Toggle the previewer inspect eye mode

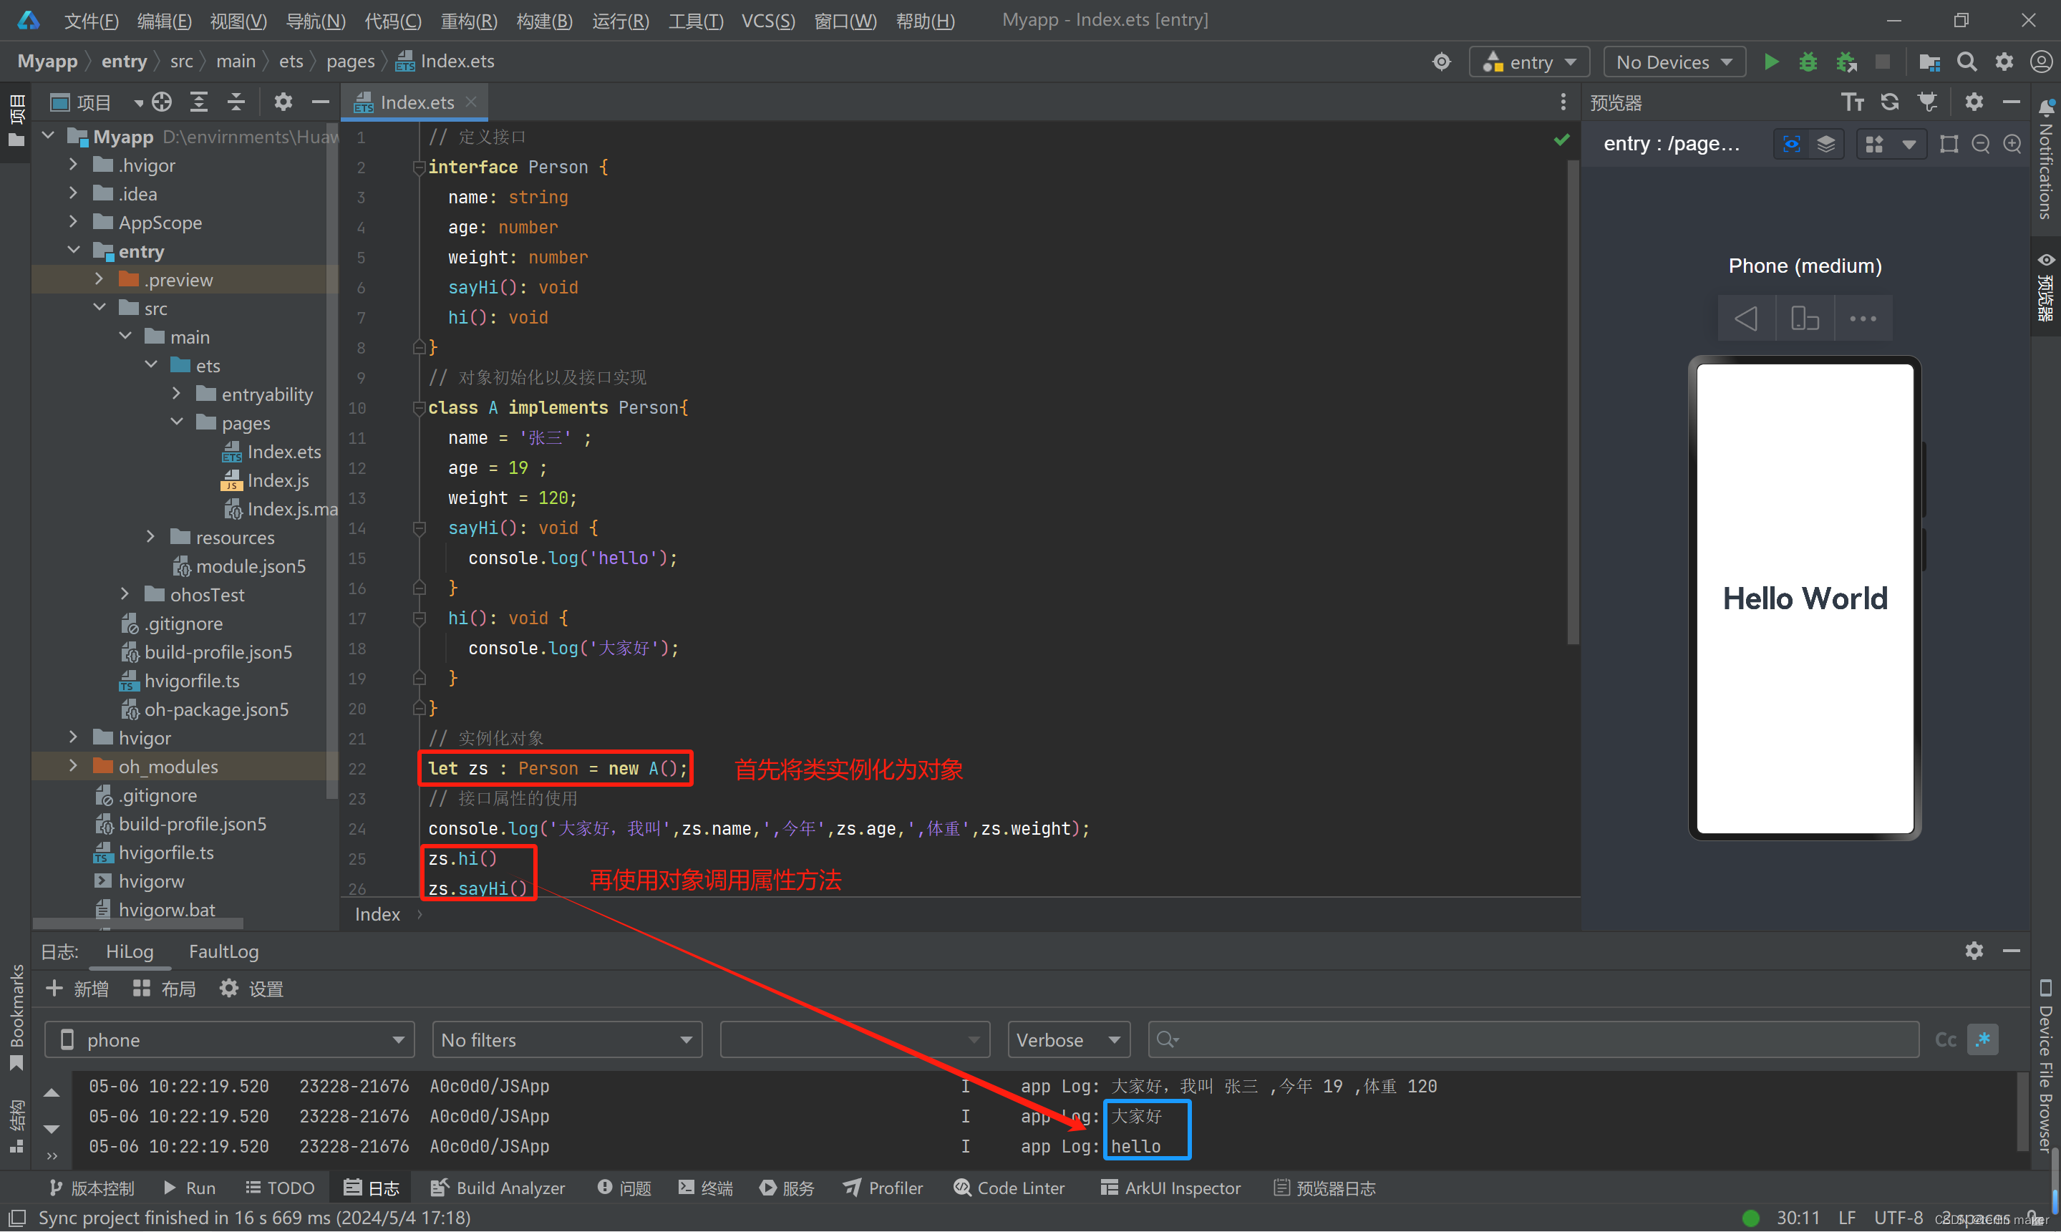coord(1790,142)
